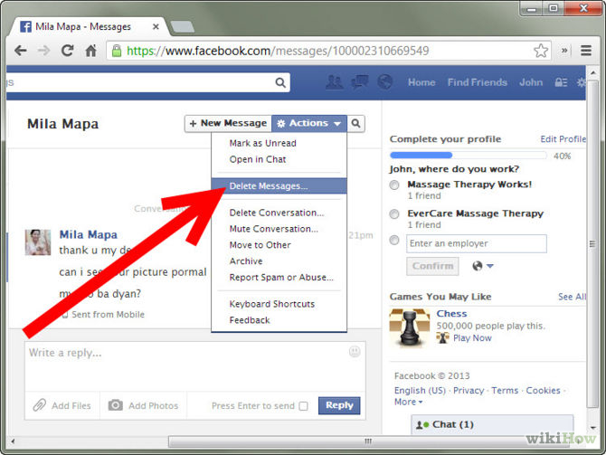
Task: Choose Delete Messages... from Actions menu
Action: (269, 186)
